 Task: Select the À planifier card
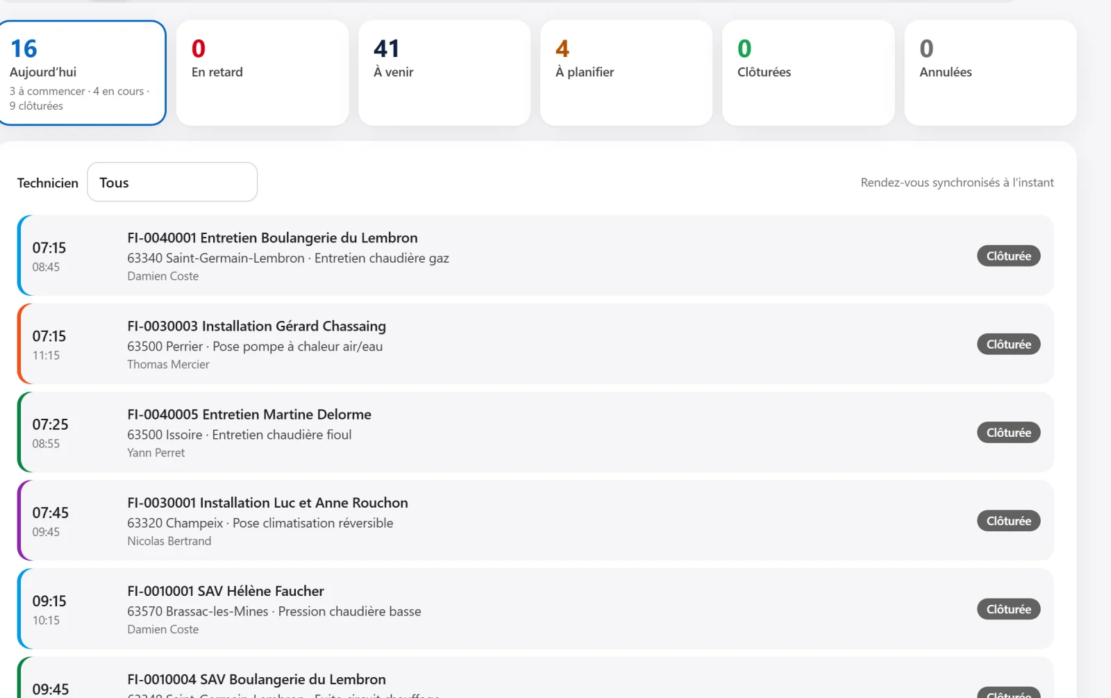[626, 73]
